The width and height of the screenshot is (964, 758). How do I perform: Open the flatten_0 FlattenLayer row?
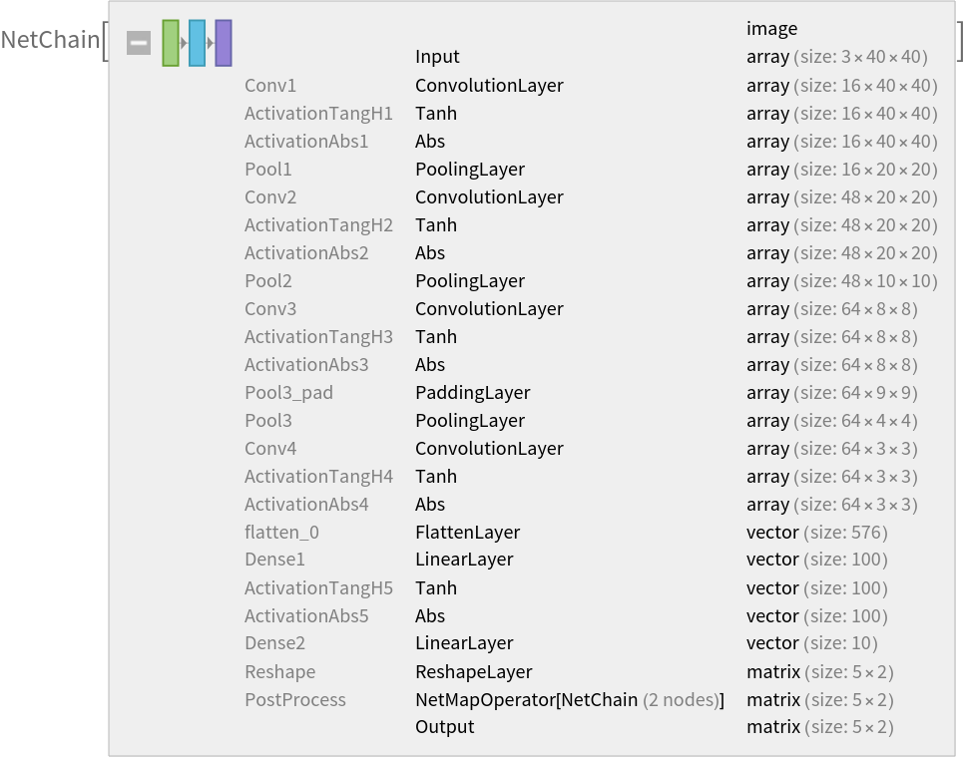click(467, 533)
